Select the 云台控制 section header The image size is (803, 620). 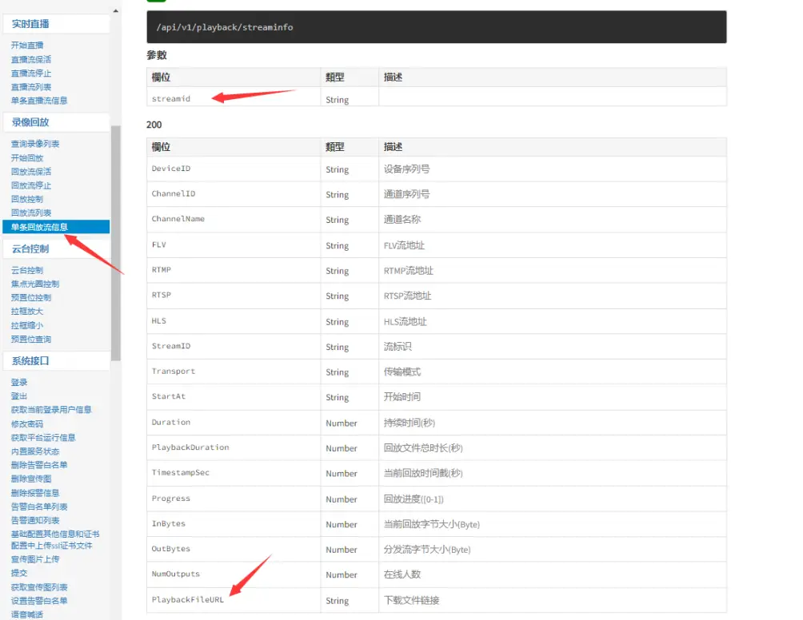coord(56,248)
